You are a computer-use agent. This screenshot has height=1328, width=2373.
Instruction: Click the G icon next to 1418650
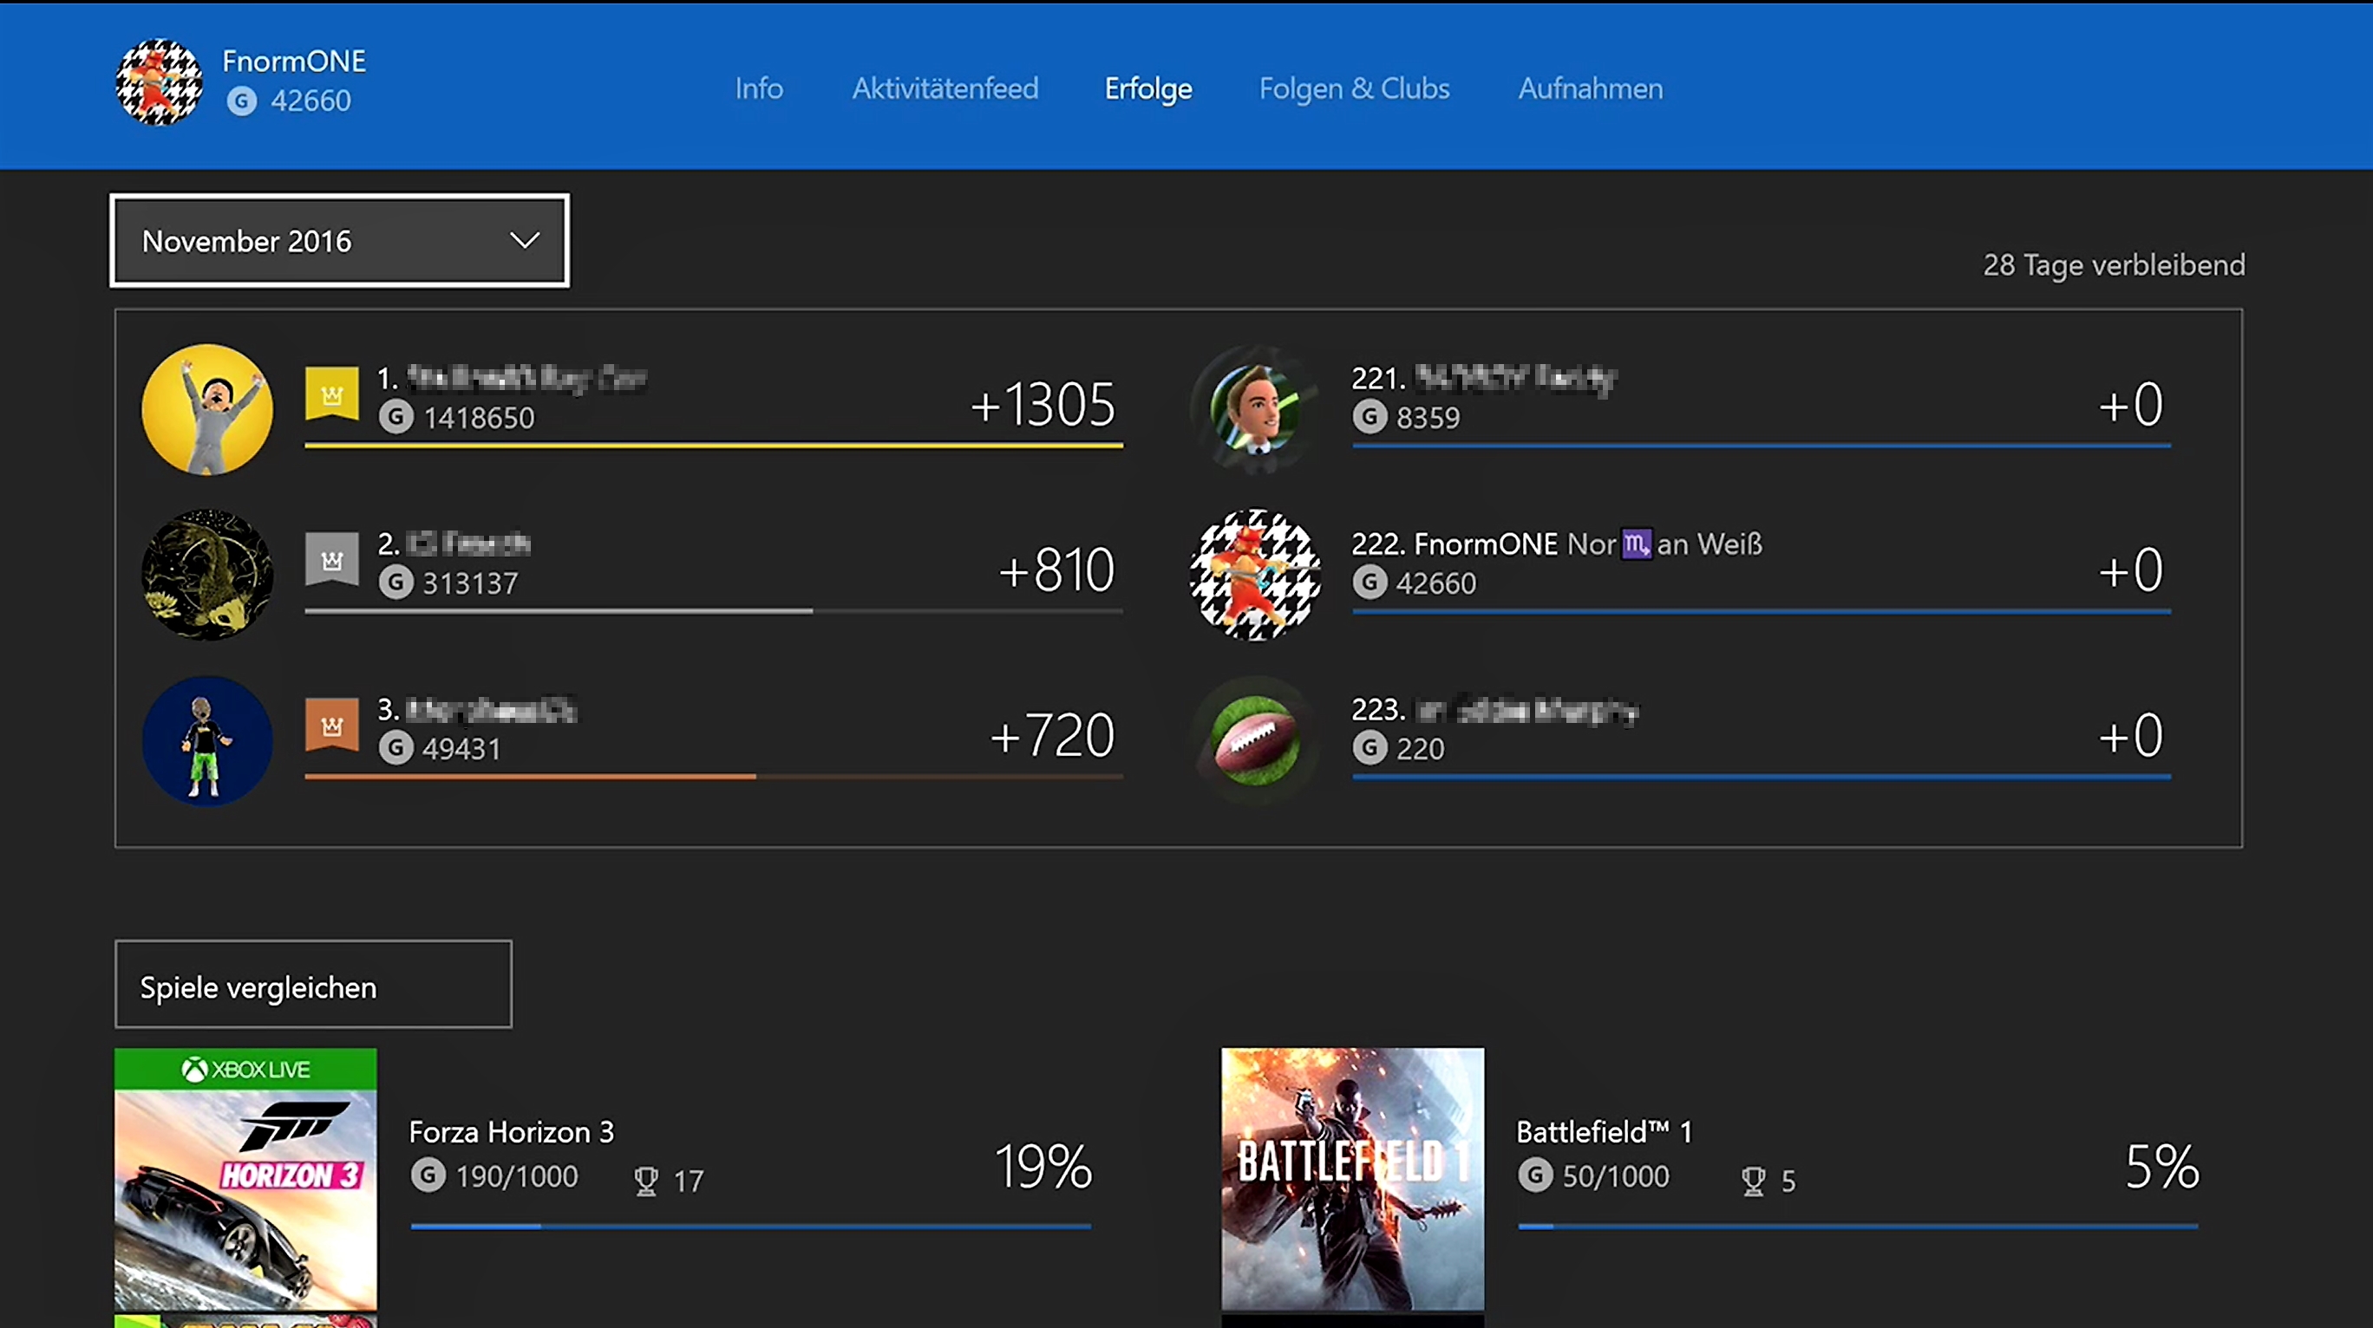point(396,417)
